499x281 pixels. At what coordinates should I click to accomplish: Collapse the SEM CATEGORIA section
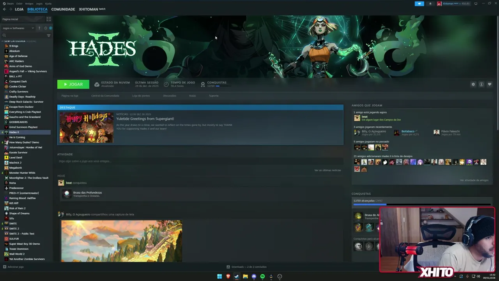[x=2, y=41]
